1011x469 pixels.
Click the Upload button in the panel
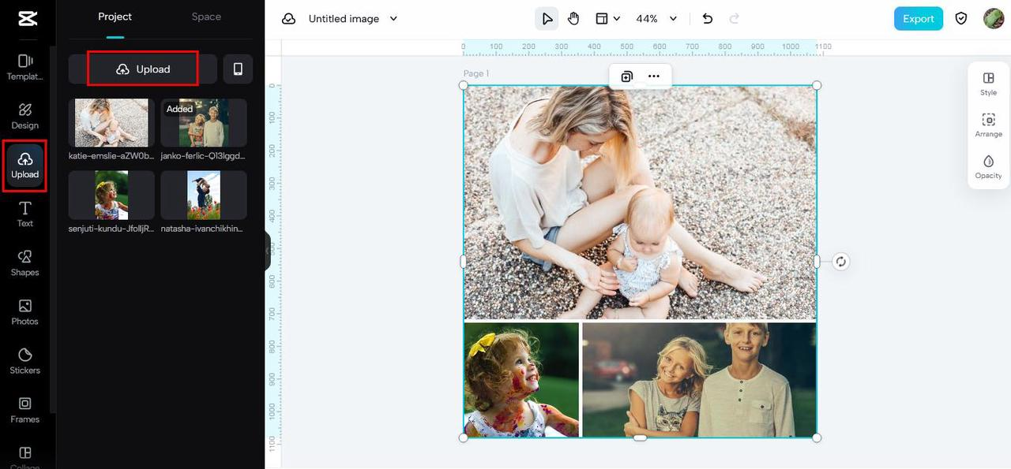tap(143, 69)
